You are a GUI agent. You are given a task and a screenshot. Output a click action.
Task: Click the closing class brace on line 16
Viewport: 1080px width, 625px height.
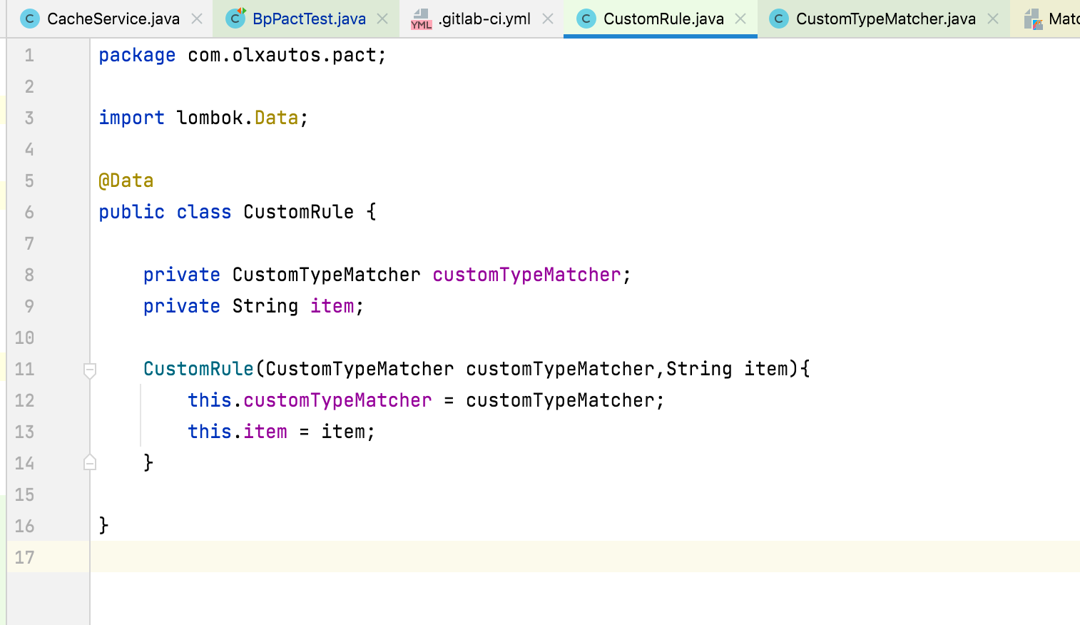103,526
